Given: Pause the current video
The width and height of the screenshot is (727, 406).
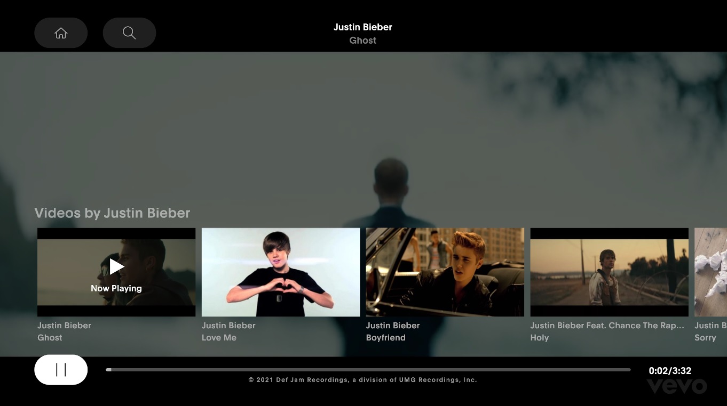Looking at the screenshot, I should (61, 370).
